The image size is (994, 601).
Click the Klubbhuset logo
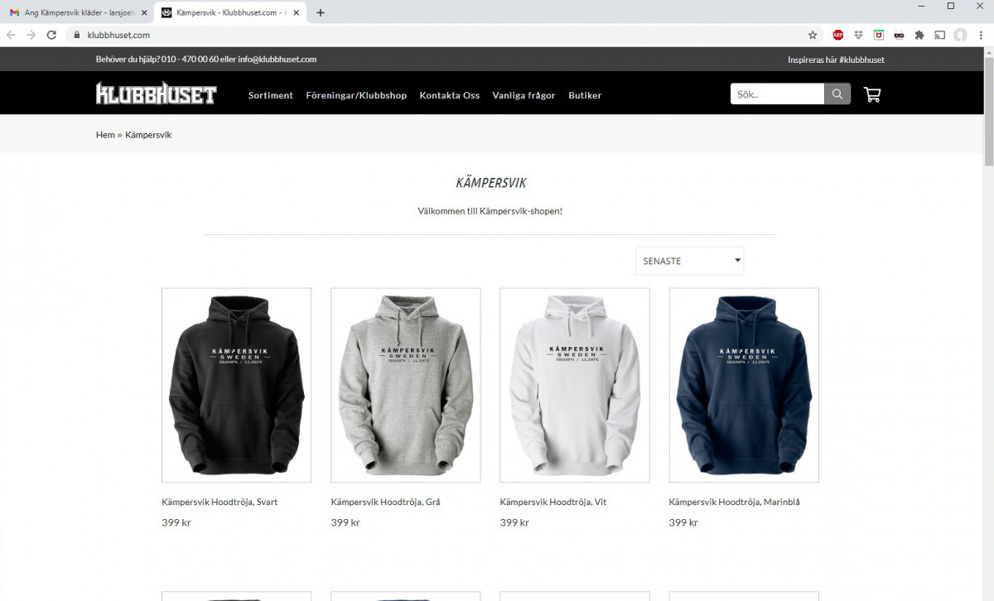[156, 94]
